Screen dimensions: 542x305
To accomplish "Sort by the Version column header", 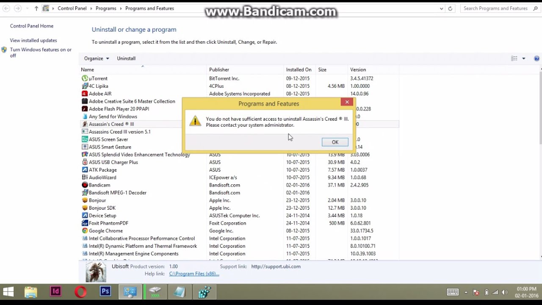I will (x=373, y=69).
